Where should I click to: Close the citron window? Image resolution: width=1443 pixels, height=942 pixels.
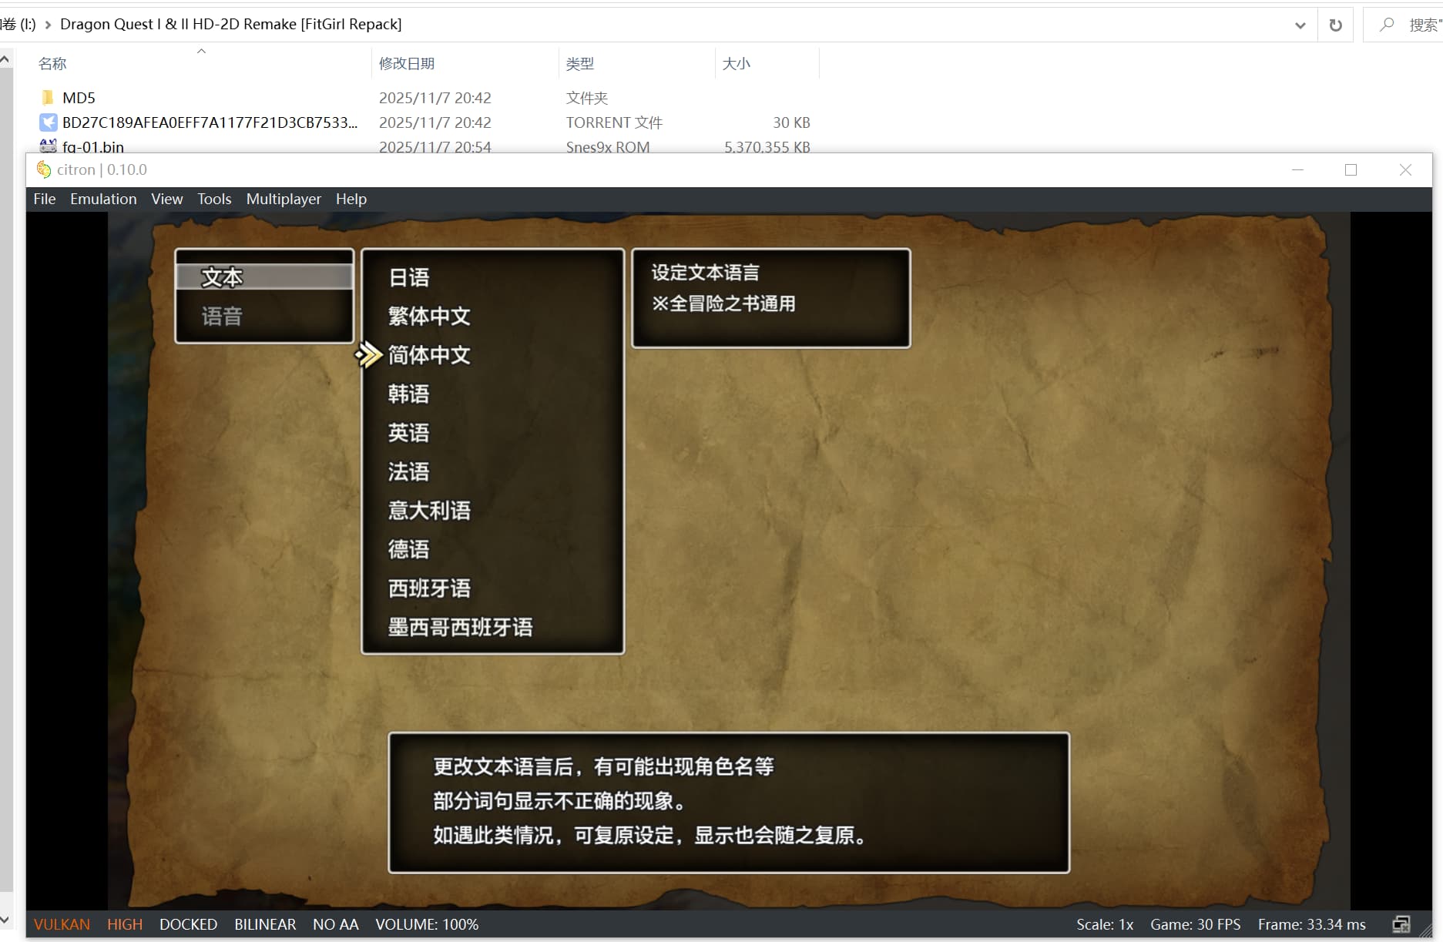1405,169
